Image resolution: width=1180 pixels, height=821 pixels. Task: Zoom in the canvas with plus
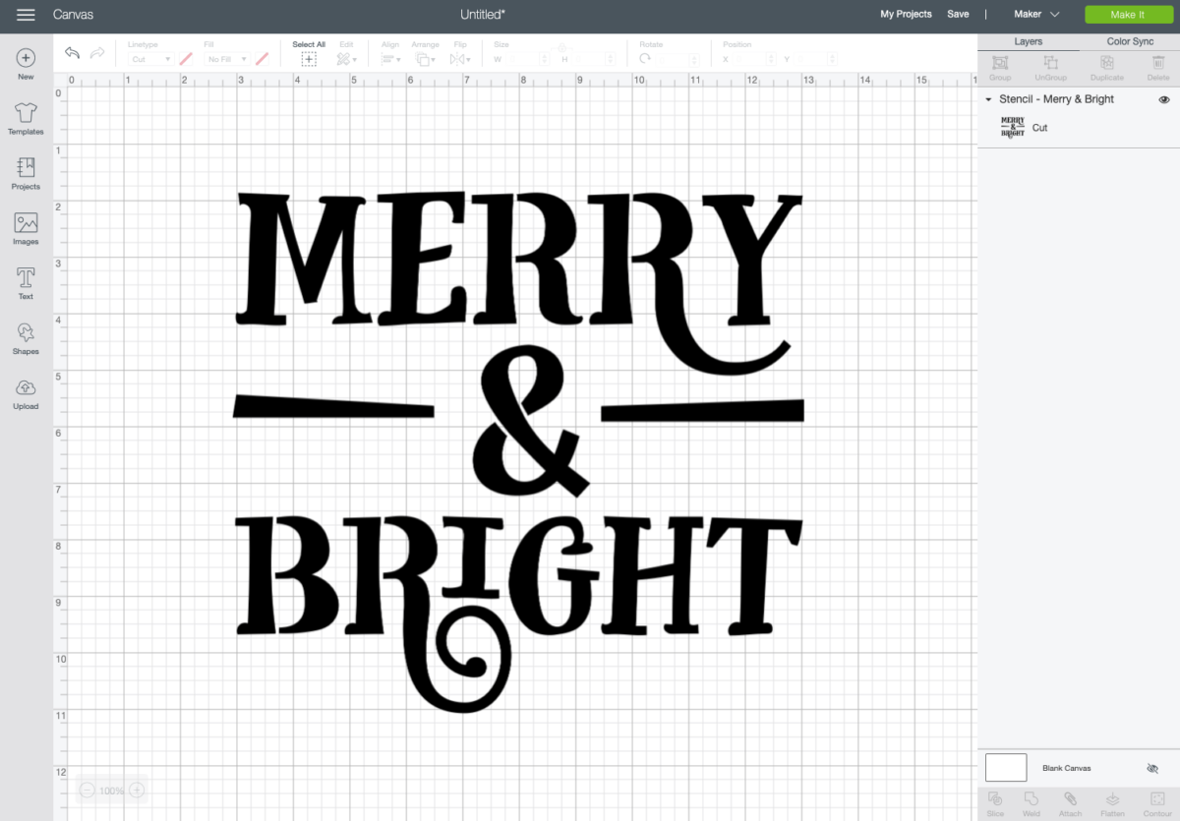137,791
